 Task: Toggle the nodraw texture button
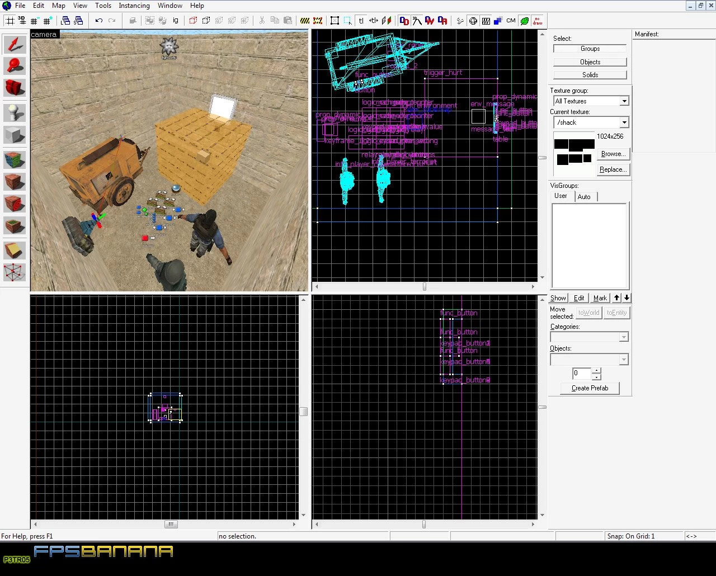point(538,21)
